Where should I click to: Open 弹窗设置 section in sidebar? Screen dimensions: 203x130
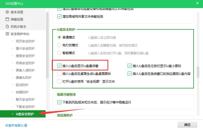point(17,19)
